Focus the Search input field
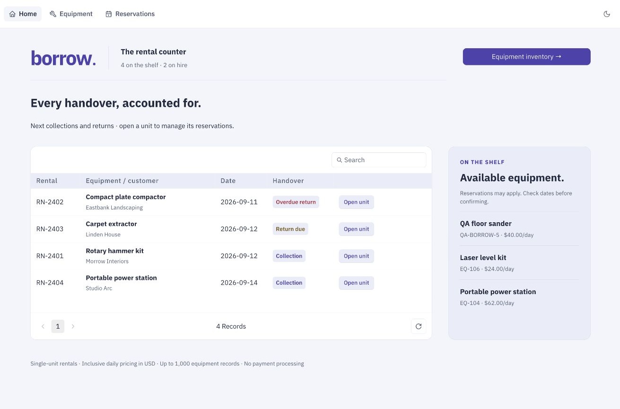Viewport: 620px width, 409px height. tap(379, 160)
